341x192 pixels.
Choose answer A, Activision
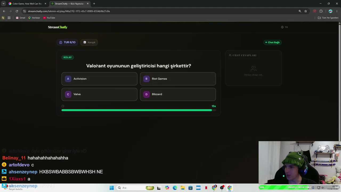(99, 79)
